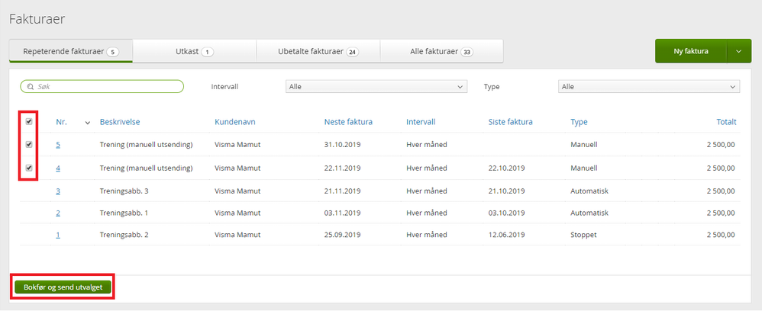The height and width of the screenshot is (311, 762).
Task: Click into the Søk search field
Action: click(x=107, y=87)
